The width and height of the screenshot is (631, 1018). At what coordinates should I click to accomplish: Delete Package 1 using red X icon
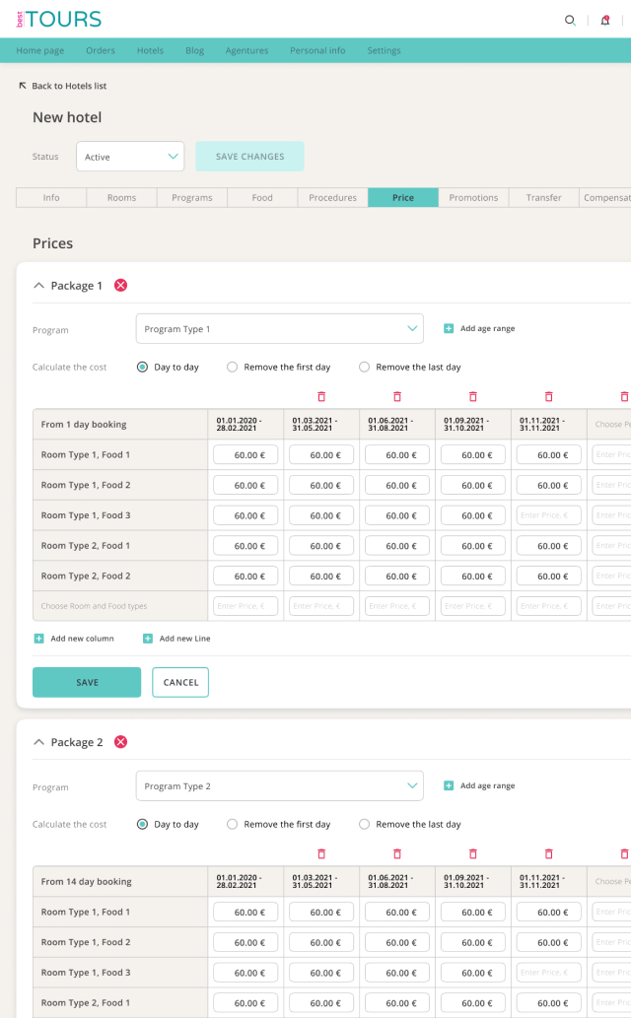[120, 285]
